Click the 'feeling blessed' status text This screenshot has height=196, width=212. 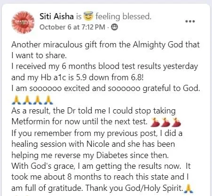point(124,16)
